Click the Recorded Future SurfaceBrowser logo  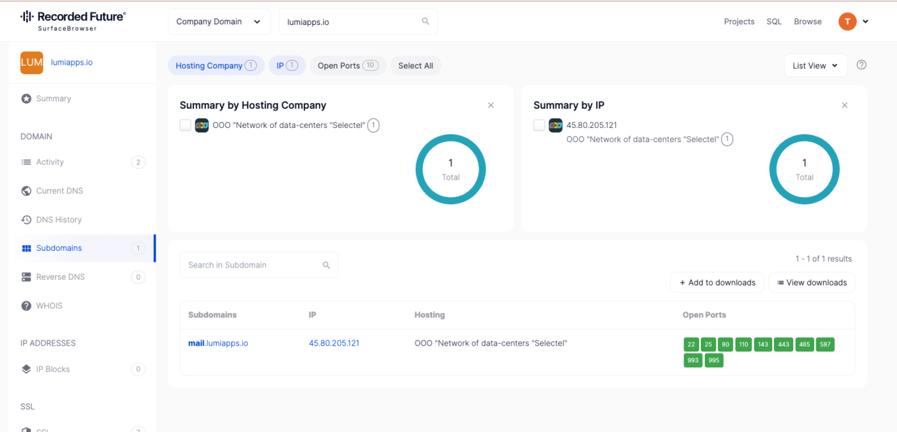tap(73, 20)
